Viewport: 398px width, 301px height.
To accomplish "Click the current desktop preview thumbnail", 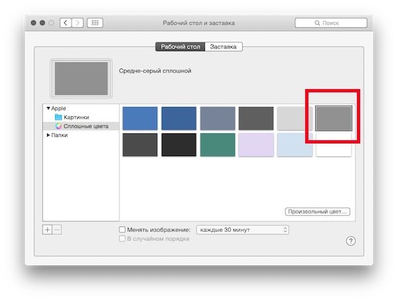I will 81,78.
